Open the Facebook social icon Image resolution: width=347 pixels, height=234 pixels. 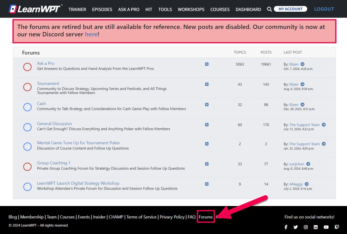[286, 227]
